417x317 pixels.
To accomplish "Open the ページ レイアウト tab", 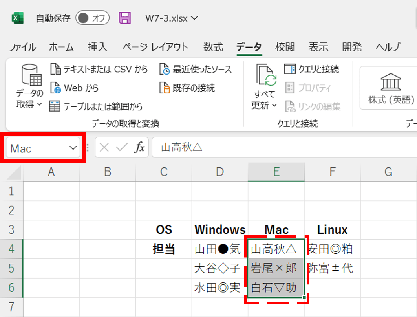I will coord(155,47).
